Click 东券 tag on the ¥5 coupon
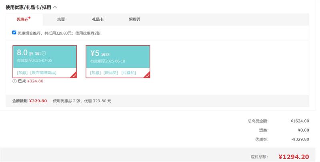 click(x=96, y=73)
